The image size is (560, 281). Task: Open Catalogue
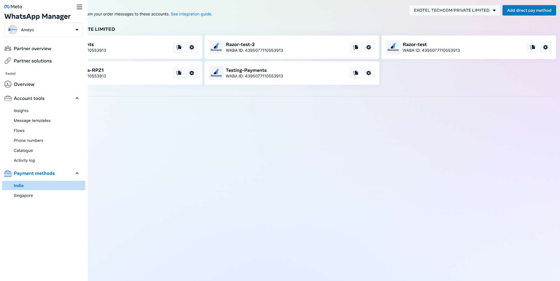tap(23, 150)
